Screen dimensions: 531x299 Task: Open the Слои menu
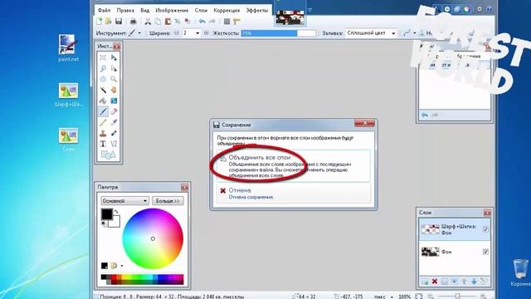click(201, 11)
